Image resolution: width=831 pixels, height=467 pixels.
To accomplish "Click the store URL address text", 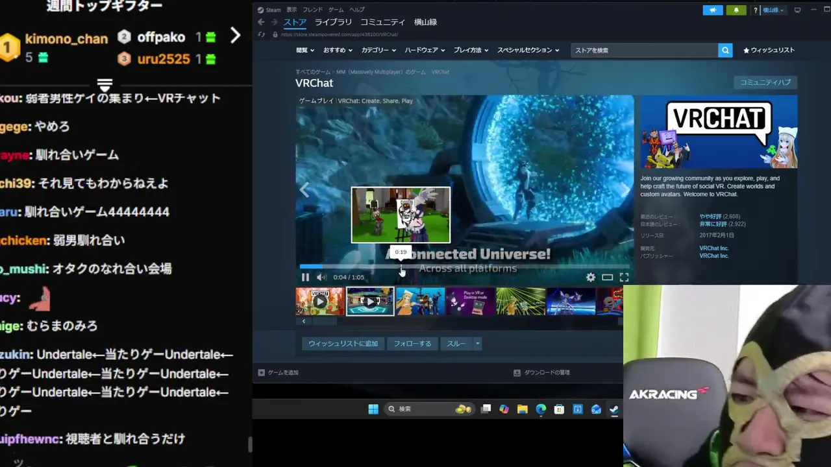I will click(340, 34).
